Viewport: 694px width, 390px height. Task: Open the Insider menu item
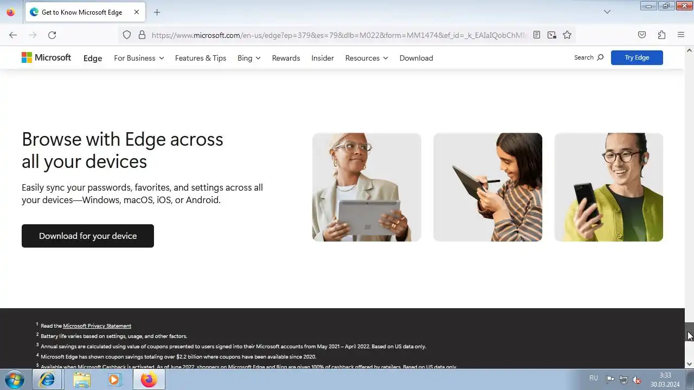[x=323, y=58]
